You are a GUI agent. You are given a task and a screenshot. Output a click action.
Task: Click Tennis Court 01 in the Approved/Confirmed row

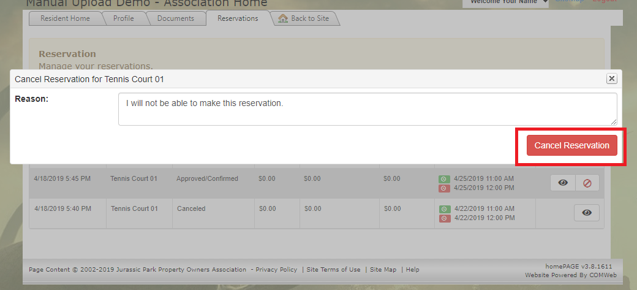(134, 178)
